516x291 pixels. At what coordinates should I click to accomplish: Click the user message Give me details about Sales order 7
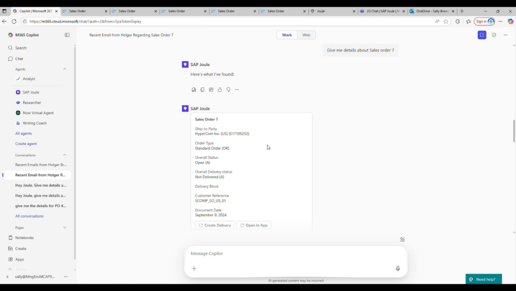pos(361,51)
